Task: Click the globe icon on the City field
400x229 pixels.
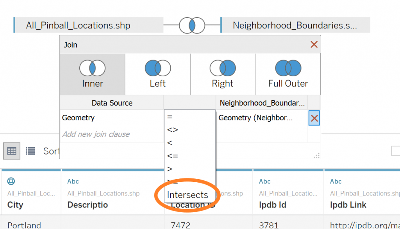Action: 11,181
